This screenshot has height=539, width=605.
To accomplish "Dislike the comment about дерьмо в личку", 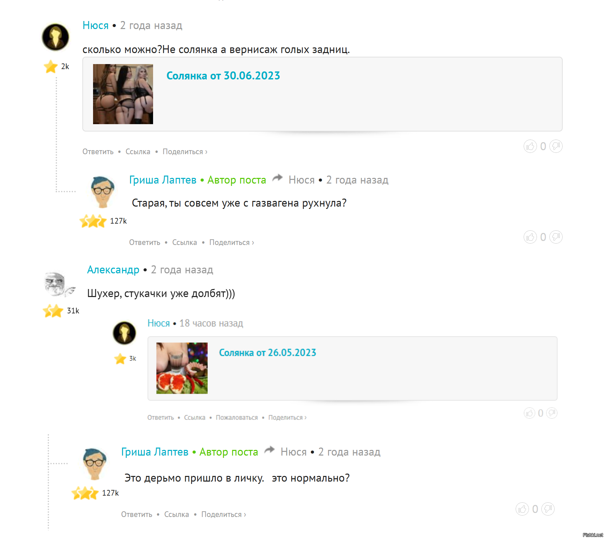I will coord(548,509).
